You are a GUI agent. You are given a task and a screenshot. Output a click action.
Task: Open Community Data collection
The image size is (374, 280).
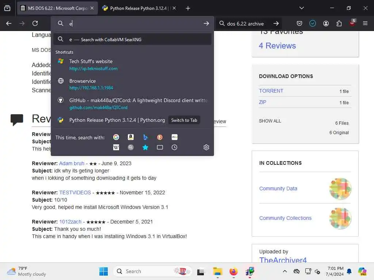point(278,188)
